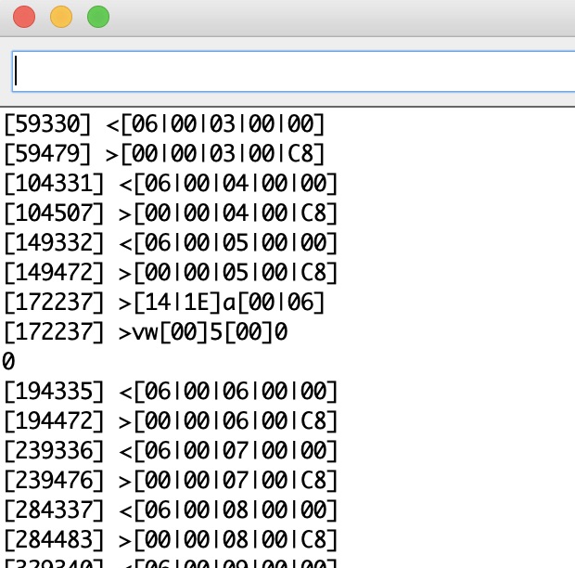
Task: Click the lone 0 output line
Action: (8, 362)
